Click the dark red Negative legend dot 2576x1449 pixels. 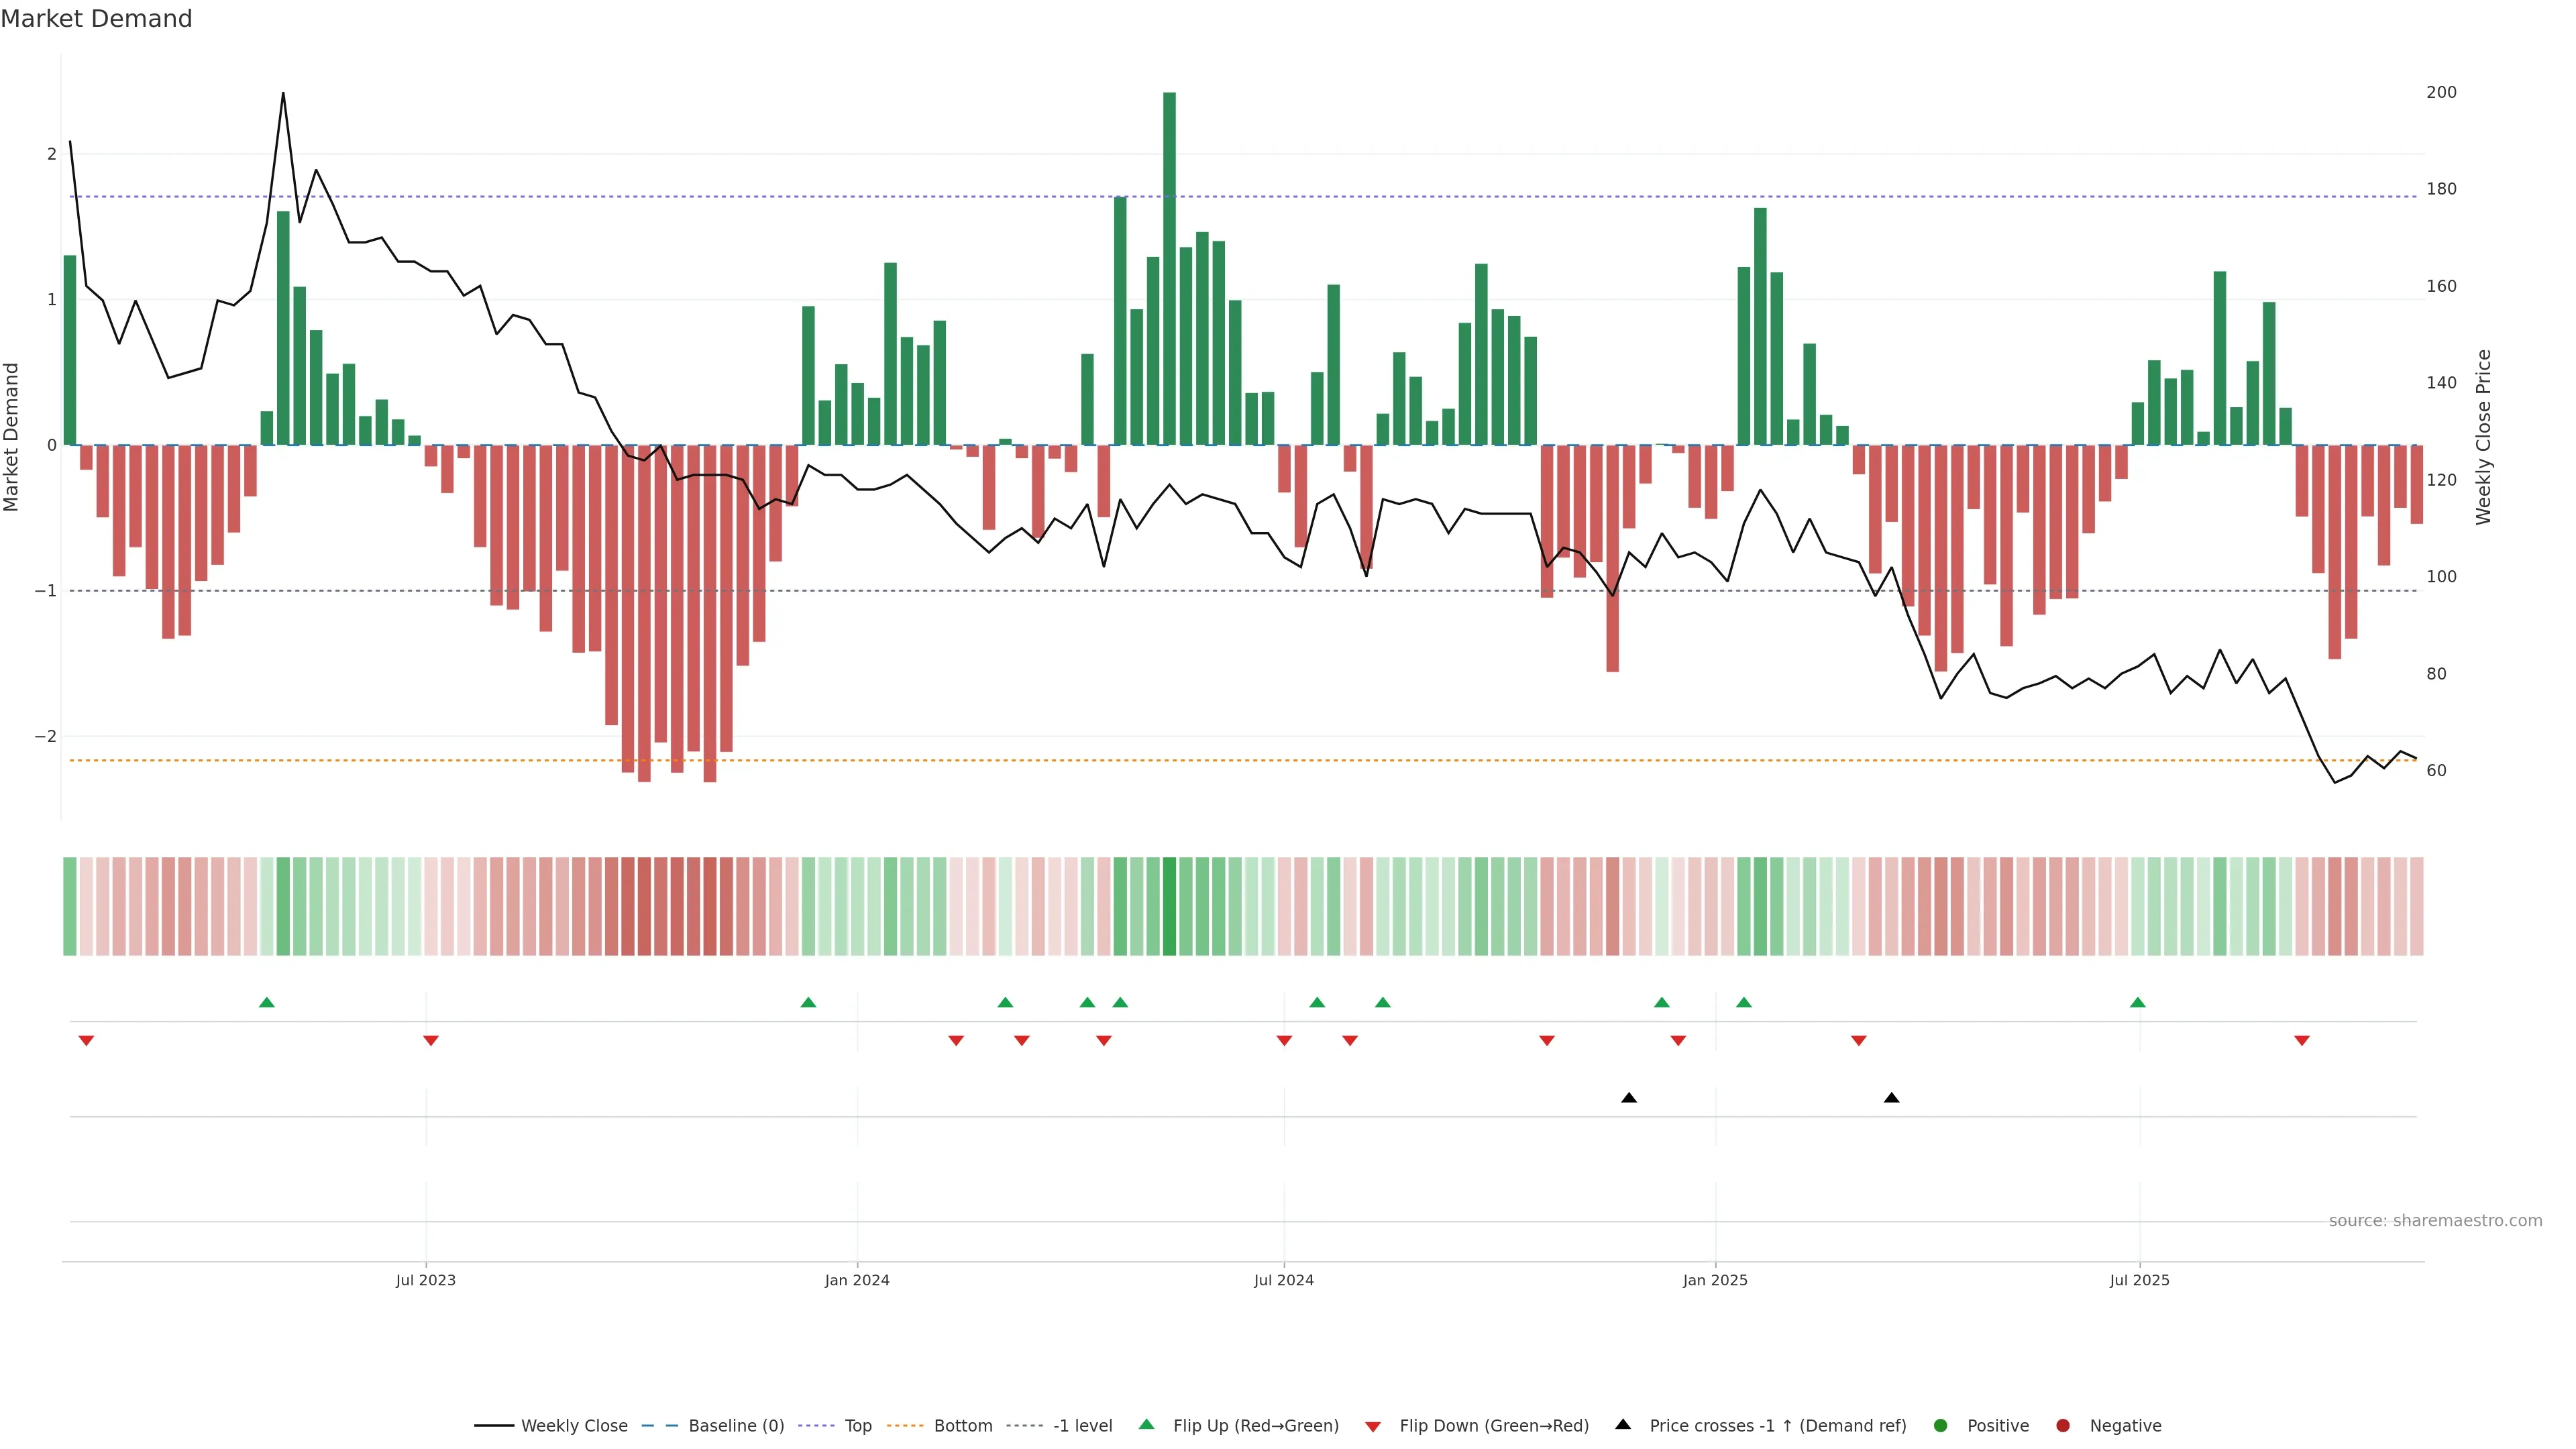[x=2063, y=1426]
